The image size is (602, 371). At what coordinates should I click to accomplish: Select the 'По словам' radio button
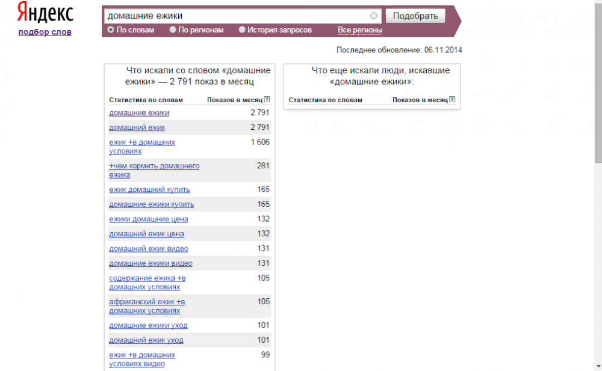coord(111,29)
